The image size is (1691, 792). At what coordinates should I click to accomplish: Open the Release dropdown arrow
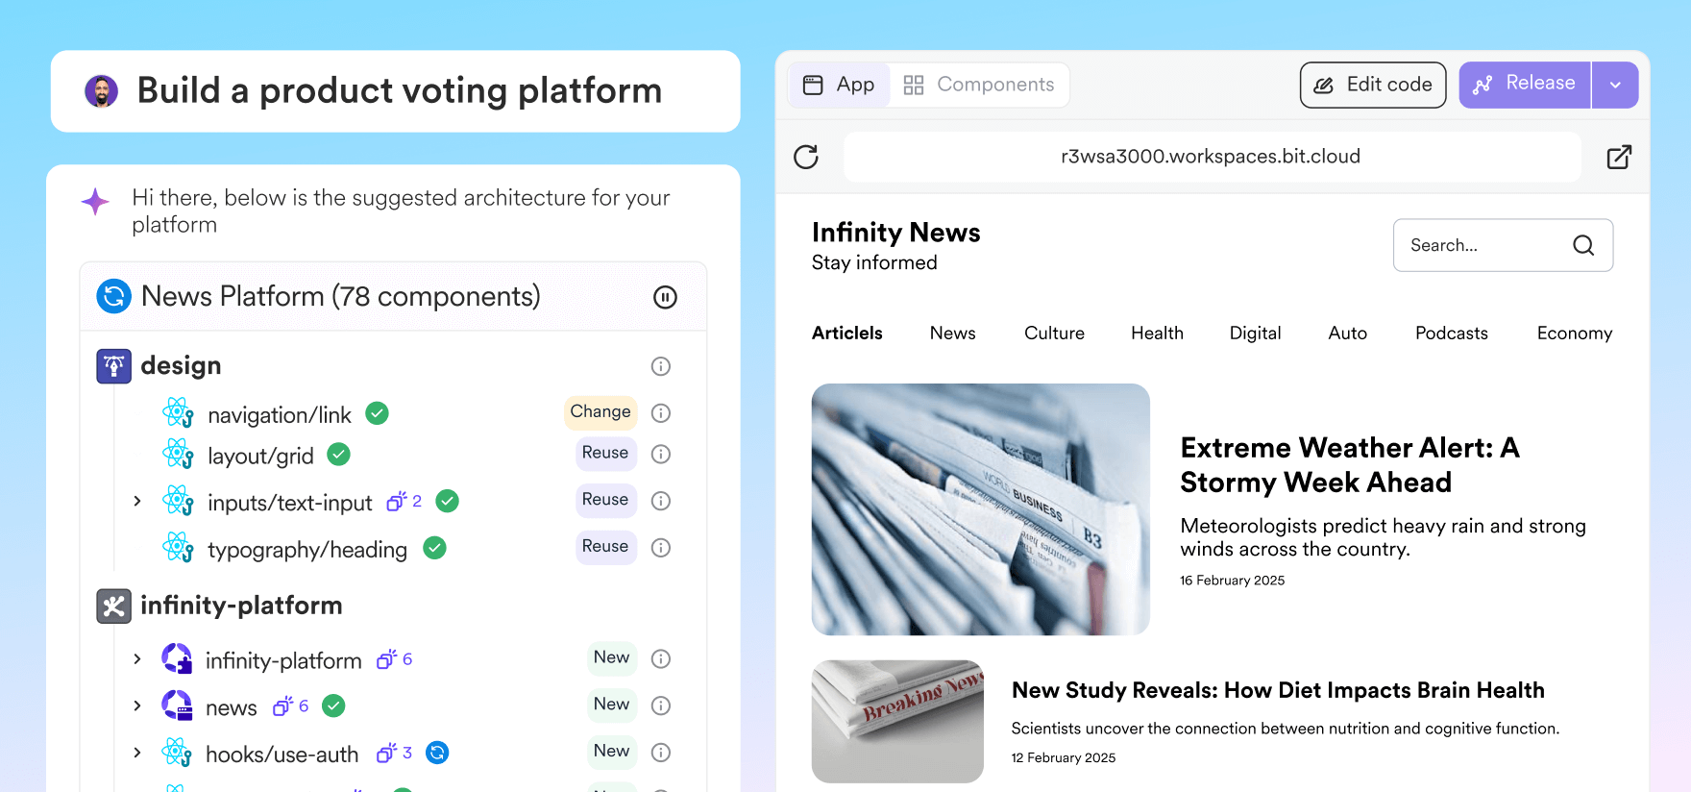coord(1615,85)
